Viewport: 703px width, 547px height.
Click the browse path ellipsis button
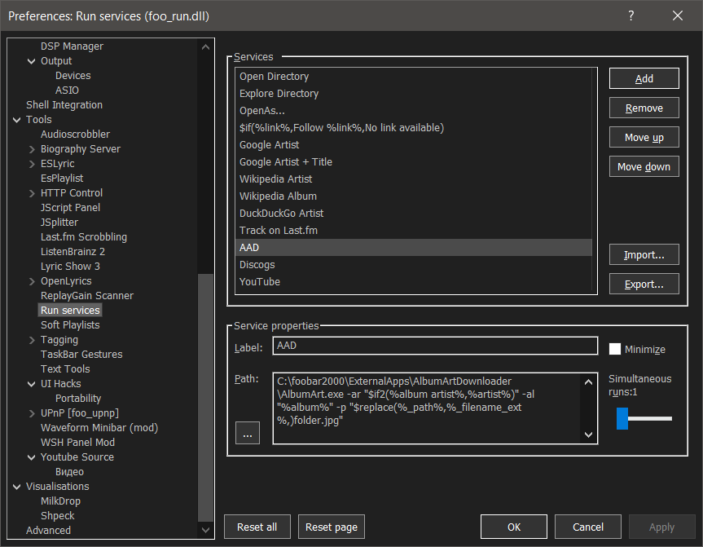[x=247, y=434]
